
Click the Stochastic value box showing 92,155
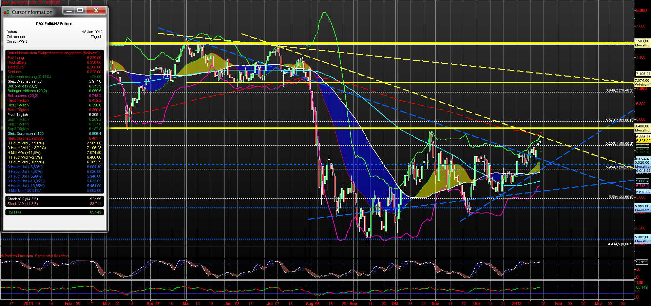pos(642,262)
